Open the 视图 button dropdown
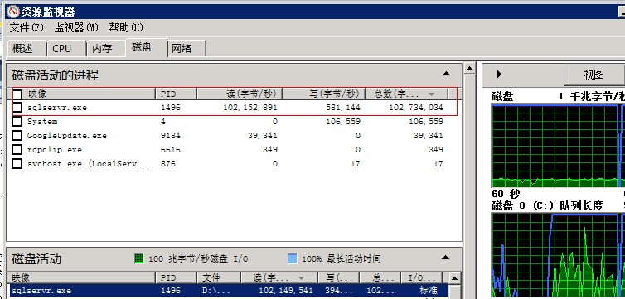The height and width of the screenshot is (299, 625). 594,75
